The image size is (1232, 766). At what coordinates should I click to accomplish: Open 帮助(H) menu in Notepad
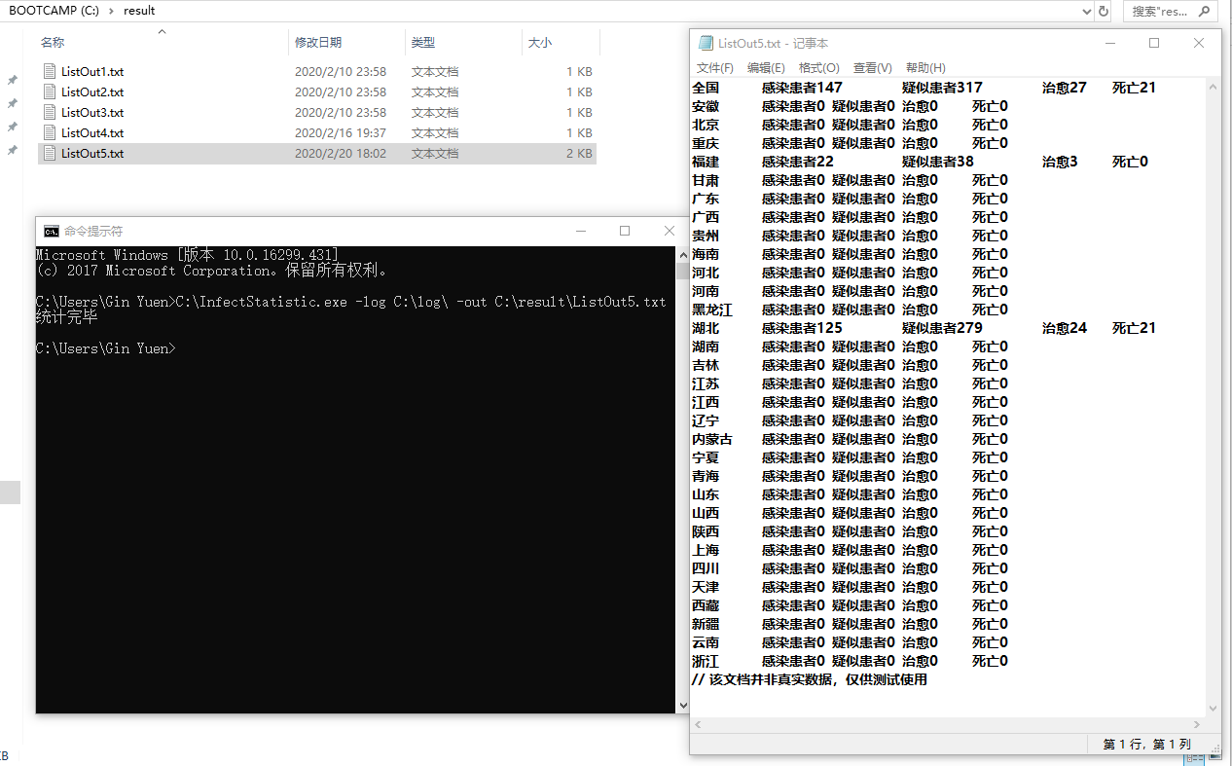click(925, 68)
